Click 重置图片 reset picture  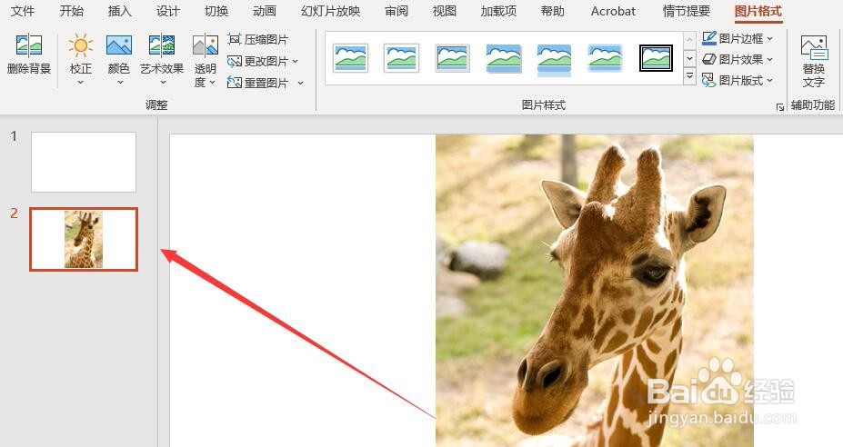coord(258,83)
